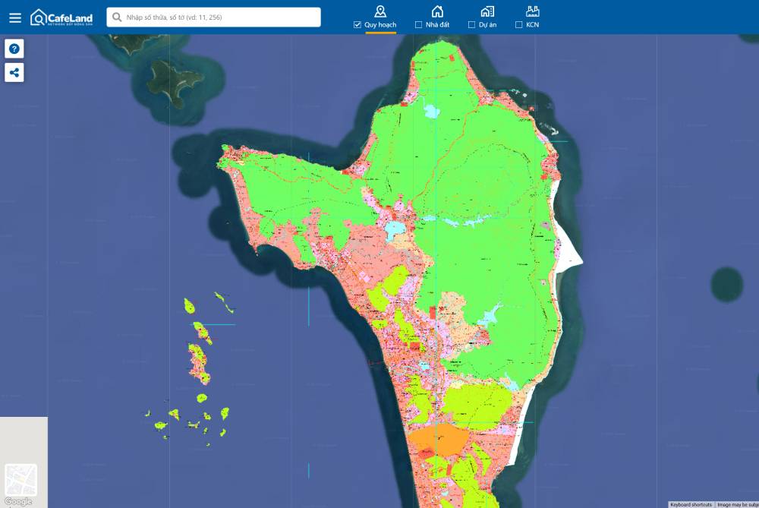This screenshot has width=759, height=508.
Task: Open Keyboard shortcuts
Action: (691, 504)
